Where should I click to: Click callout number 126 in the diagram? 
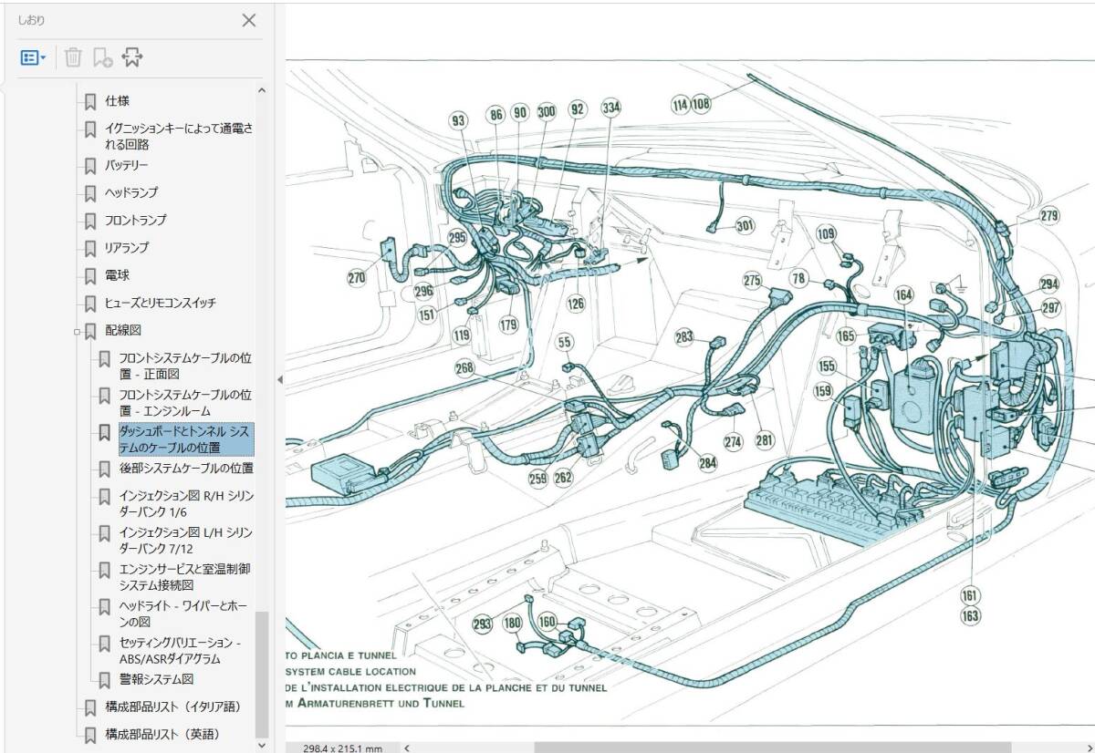pos(575,304)
